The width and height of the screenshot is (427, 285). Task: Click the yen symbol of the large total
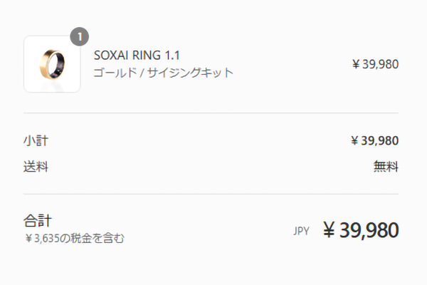click(x=329, y=230)
